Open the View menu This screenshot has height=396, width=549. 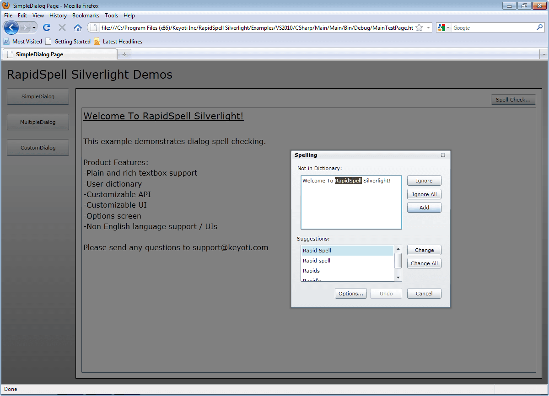(38, 16)
